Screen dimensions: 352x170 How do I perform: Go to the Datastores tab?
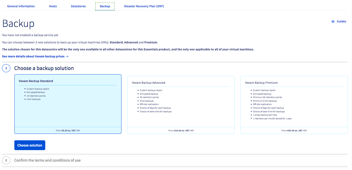point(78,6)
